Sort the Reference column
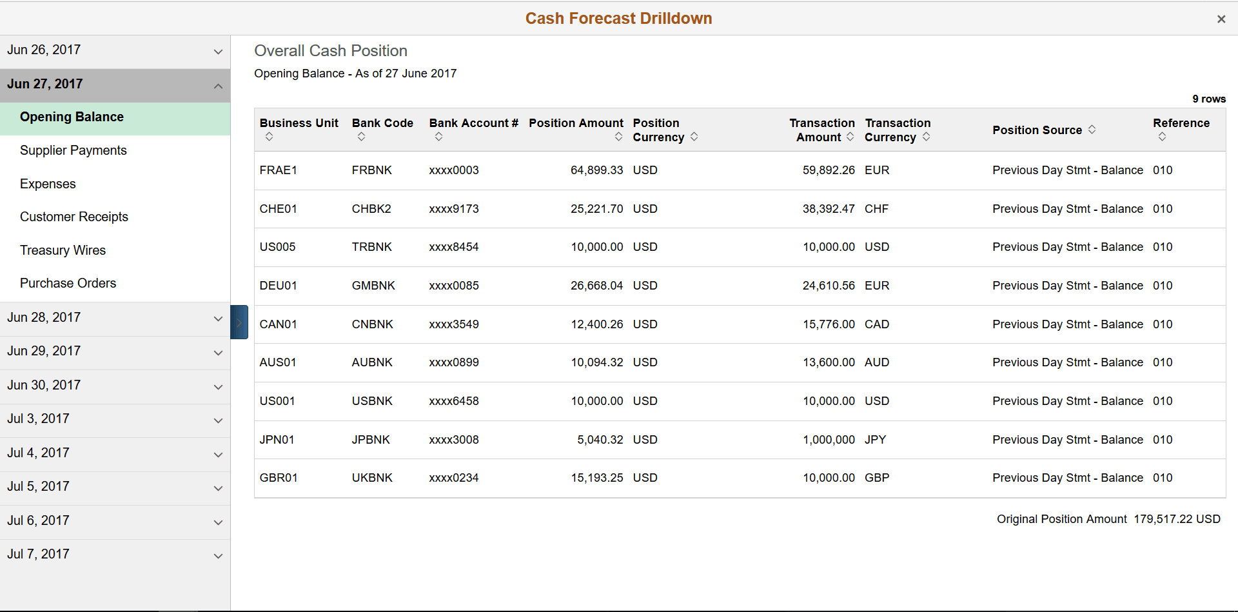 [1163, 137]
